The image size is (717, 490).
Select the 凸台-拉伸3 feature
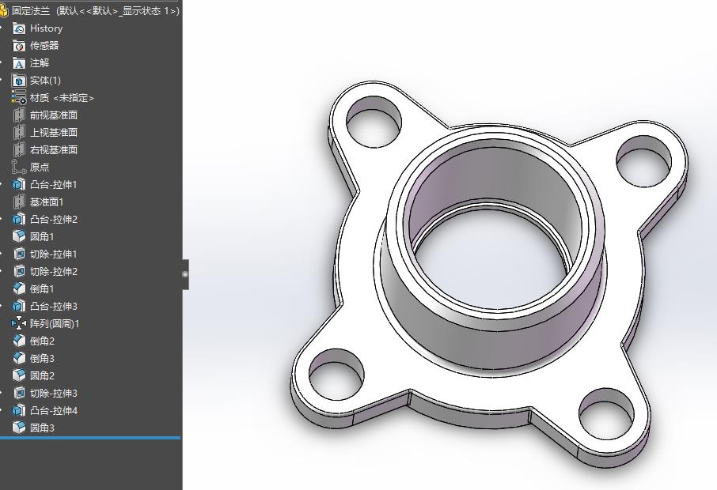[x=45, y=306]
